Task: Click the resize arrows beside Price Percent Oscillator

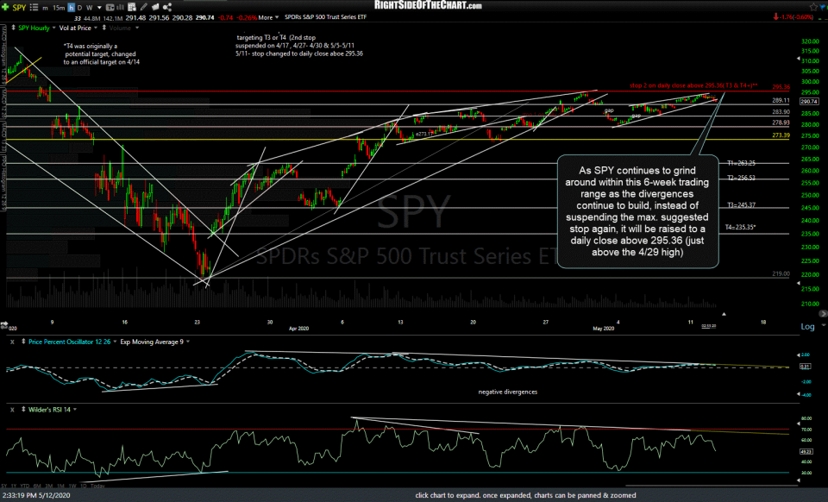Action: (x=23, y=342)
